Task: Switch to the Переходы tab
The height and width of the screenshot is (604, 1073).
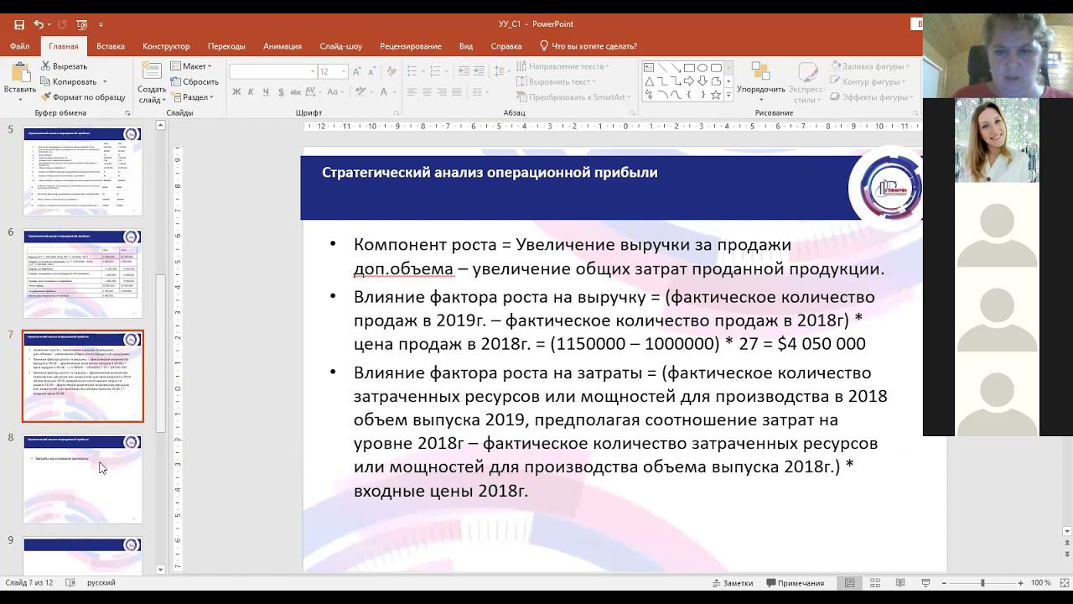Action: tap(226, 46)
